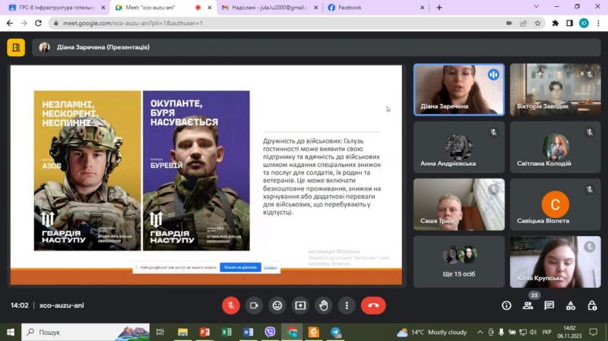Click the presenter name Діана Заречена (Презентація)
The width and height of the screenshot is (608, 341).
[103, 47]
